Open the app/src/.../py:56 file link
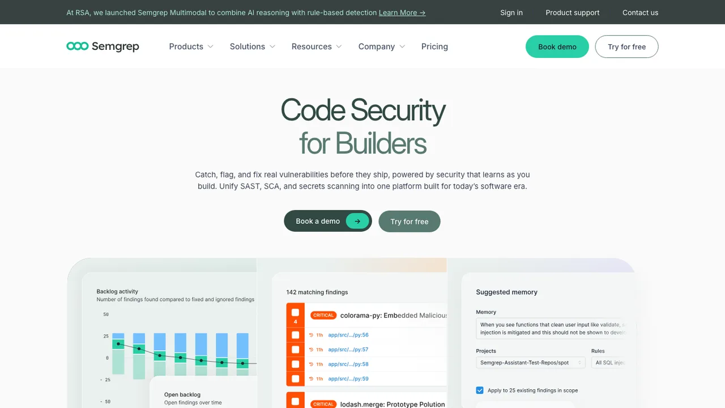725x408 pixels. tap(348, 335)
